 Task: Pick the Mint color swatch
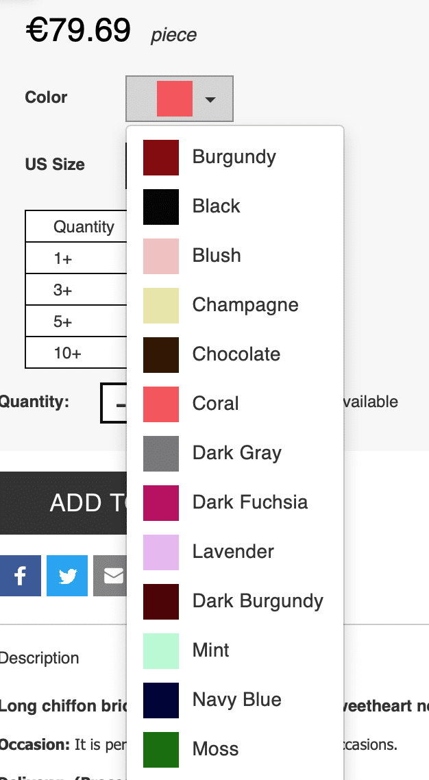pyautogui.click(x=161, y=650)
